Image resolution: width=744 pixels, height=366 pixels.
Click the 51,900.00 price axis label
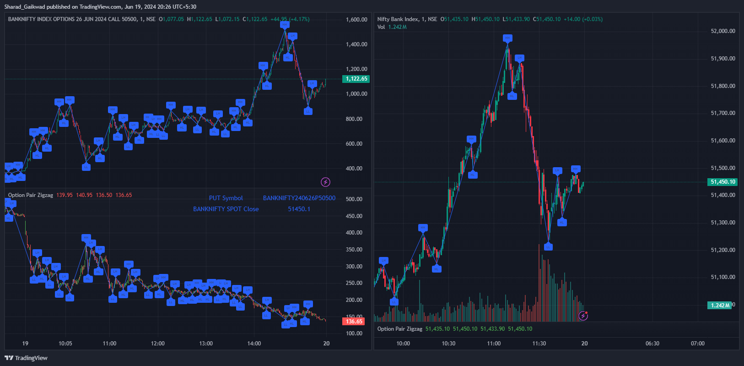pyautogui.click(x=723, y=59)
